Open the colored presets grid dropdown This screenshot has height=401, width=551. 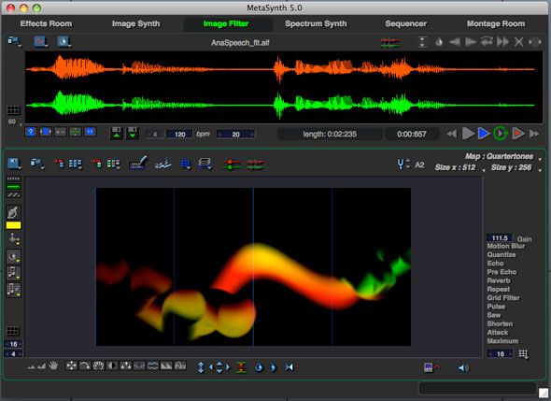point(114,164)
